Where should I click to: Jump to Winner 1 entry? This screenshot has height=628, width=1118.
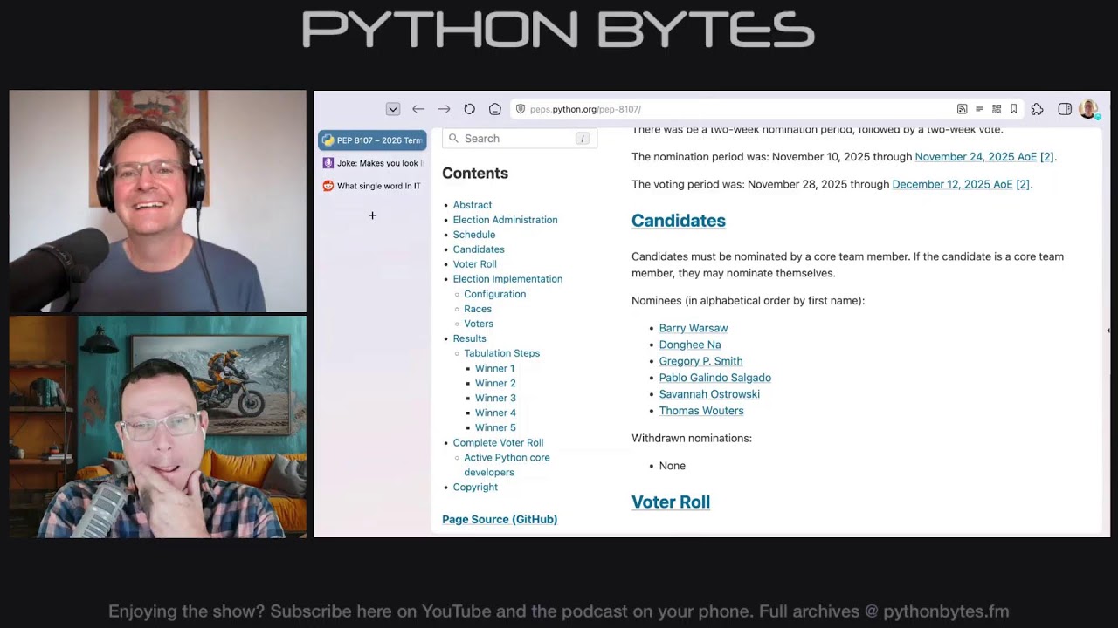(x=495, y=368)
